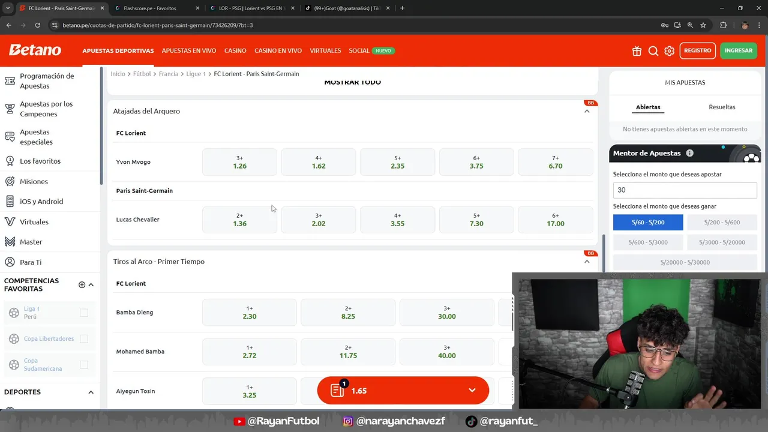Image resolution: width=768 pixels, height=432 pixels.
Task: Switch to the Abiertas bets tab
Action: pos(648,107)
